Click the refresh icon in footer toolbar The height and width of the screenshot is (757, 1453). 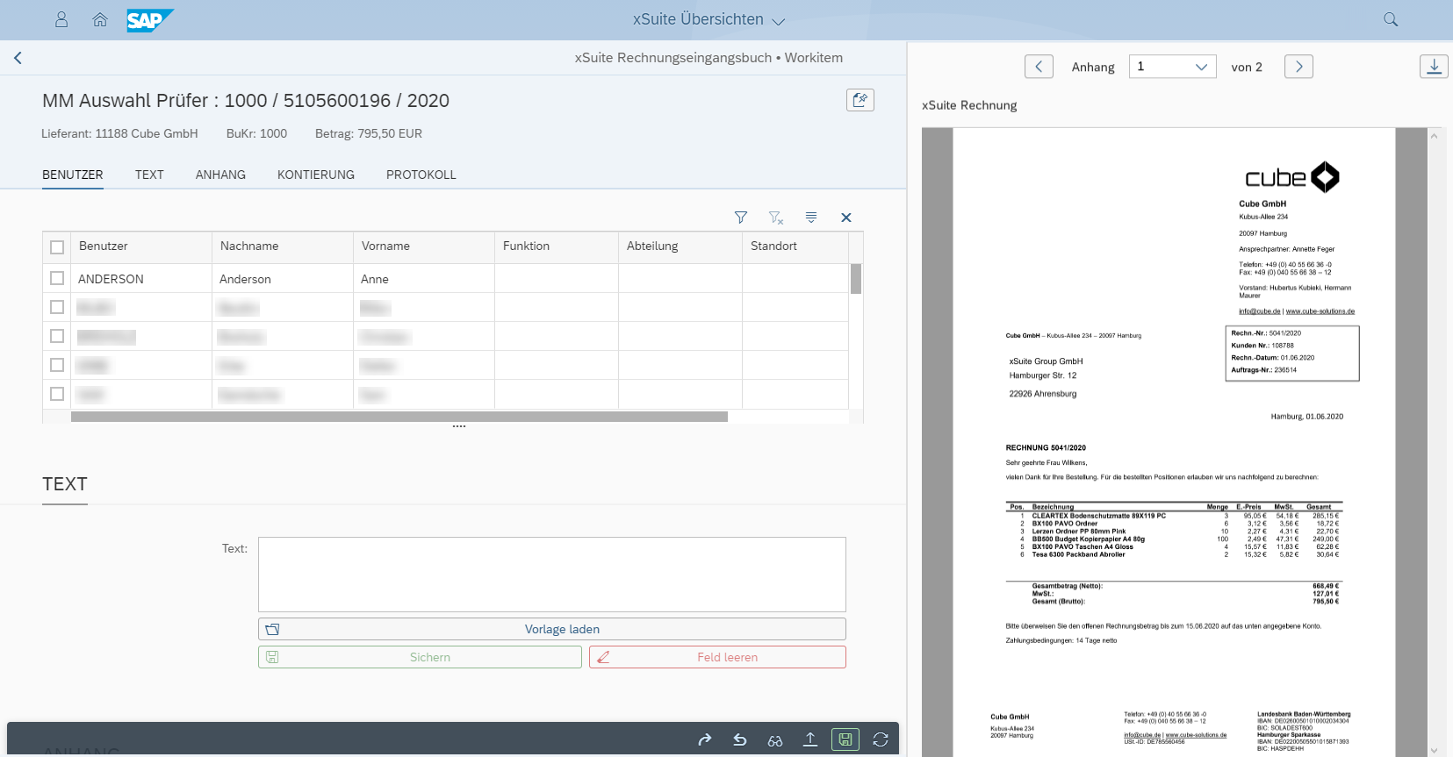[881, 740]
